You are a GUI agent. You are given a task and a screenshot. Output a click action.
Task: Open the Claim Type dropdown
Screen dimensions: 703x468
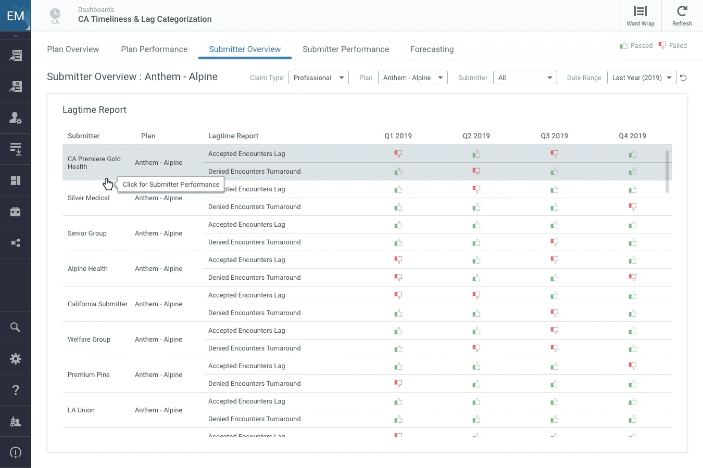[x=318, y=78]
